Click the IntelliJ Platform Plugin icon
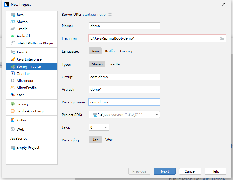 coord(13,43)
